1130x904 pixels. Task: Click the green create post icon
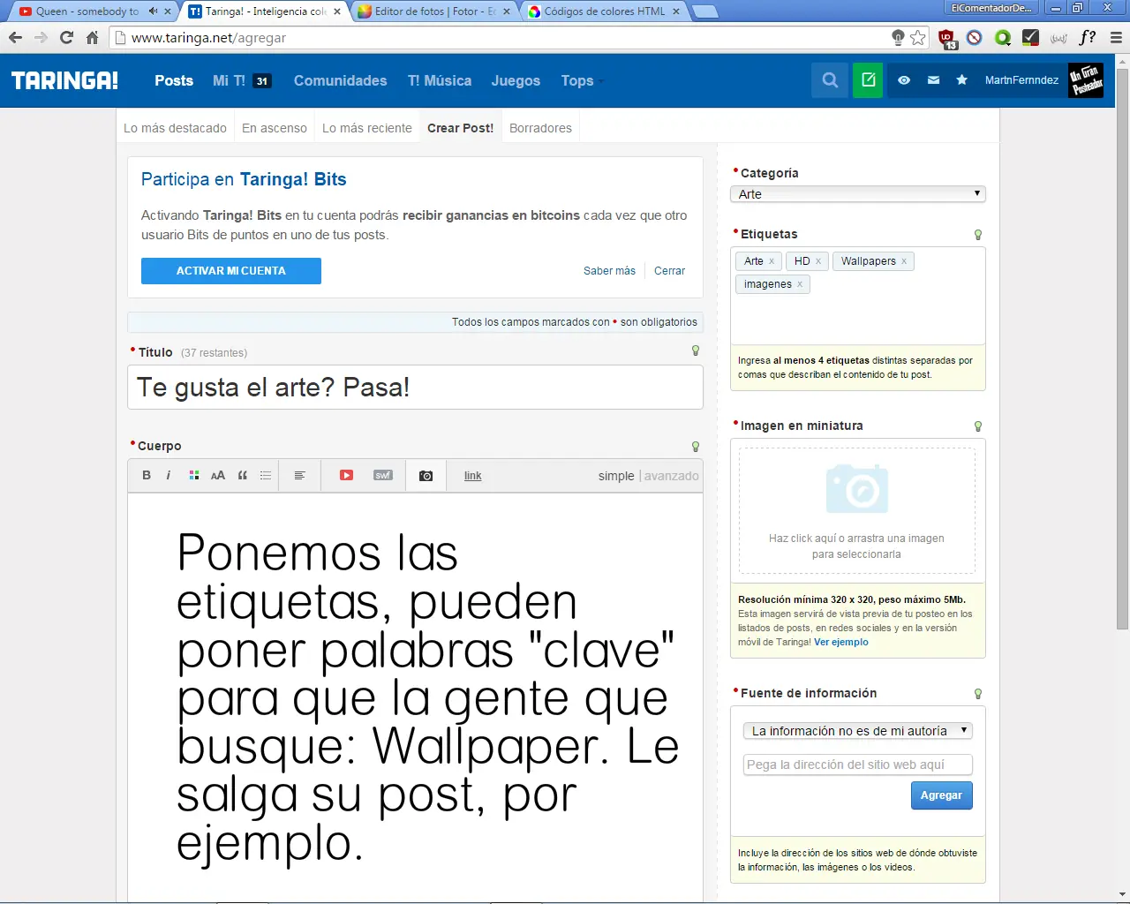pyautogui.click(x=868, y=80)
